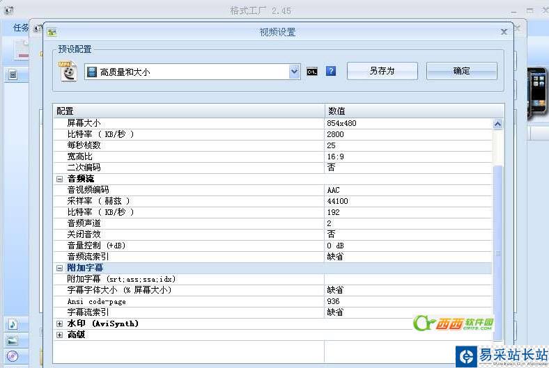
Task: Expand the 水印 (AviSynth) section
Action: (59, 324)
